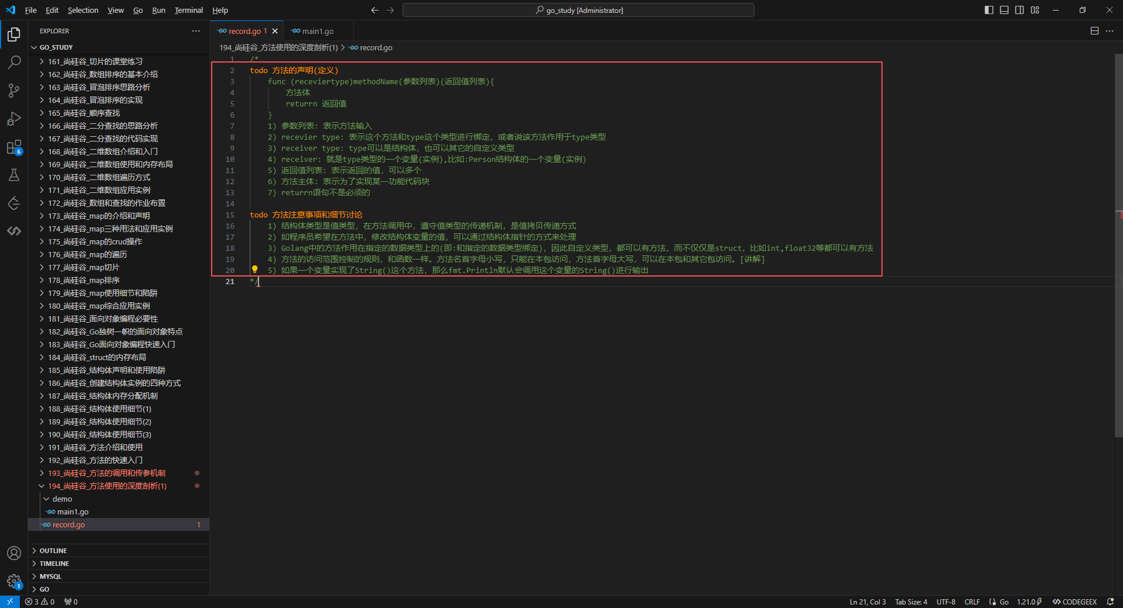Select the record.go editor tab
The width and height of the screenshot is (1123, 608).
click(247, 31)
